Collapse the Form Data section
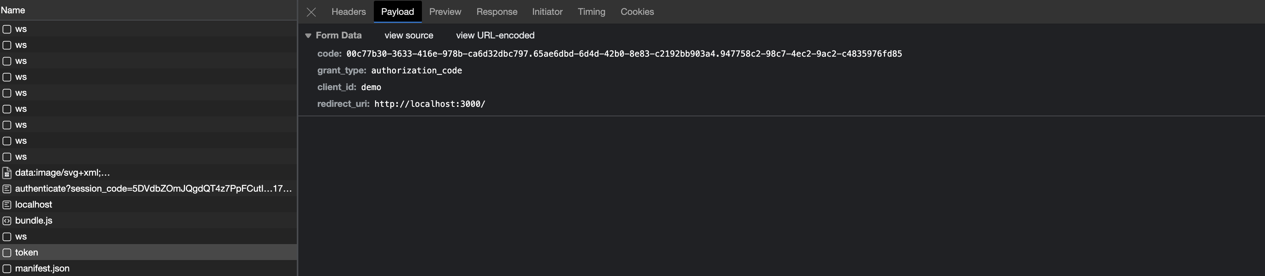The width and height of the screenshot is (1265, 276). 308,36
